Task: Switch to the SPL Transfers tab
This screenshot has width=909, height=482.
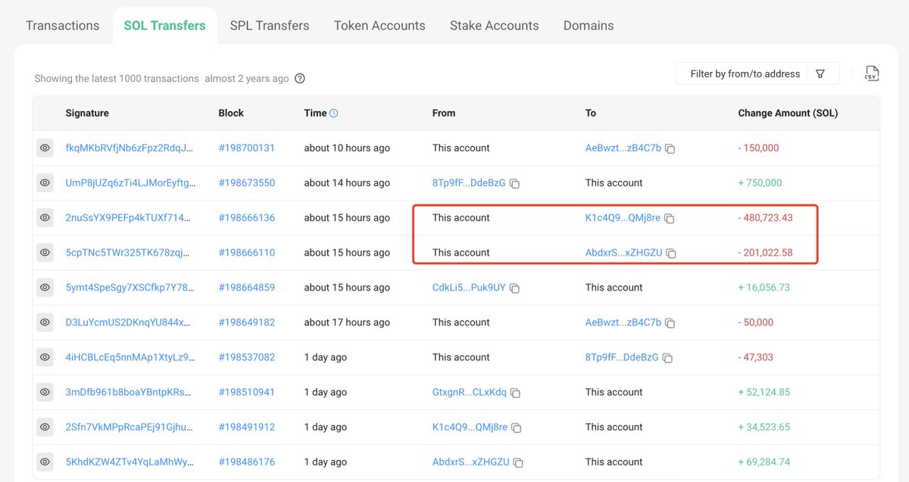Action: point(270,26)
